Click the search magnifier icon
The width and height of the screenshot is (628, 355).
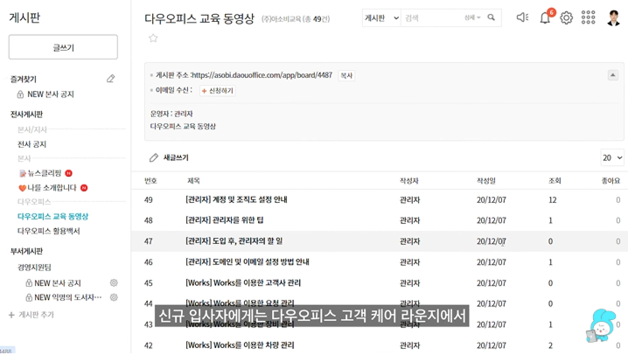[491, 17]
